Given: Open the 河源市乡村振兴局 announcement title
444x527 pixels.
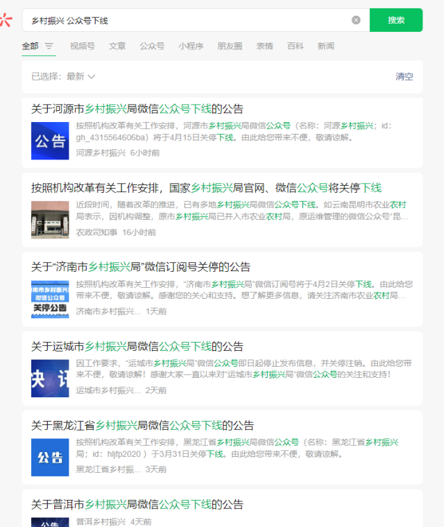Looking at the screenshot, I should pyautogui.click(x=137, y=109).
